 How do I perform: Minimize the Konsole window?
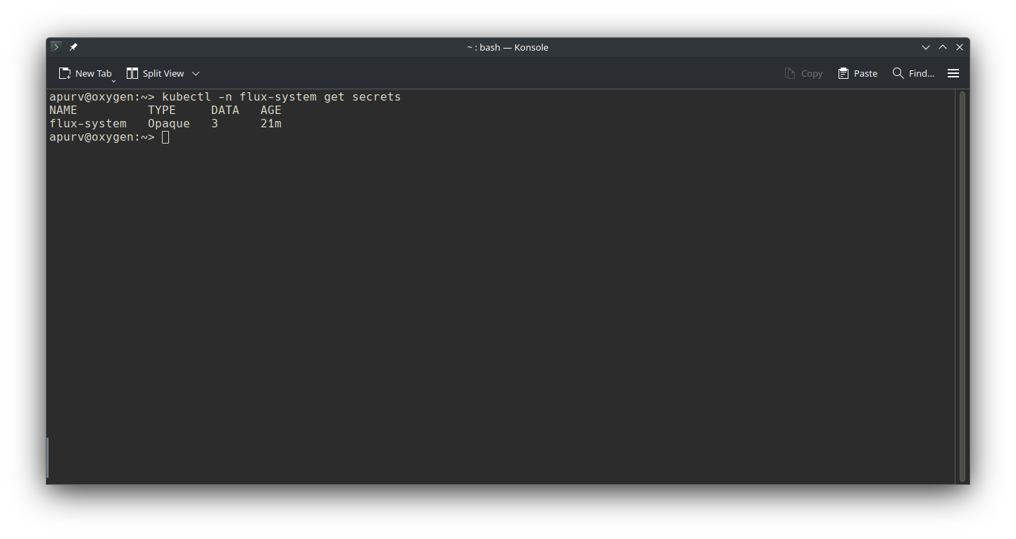(926, 47)
